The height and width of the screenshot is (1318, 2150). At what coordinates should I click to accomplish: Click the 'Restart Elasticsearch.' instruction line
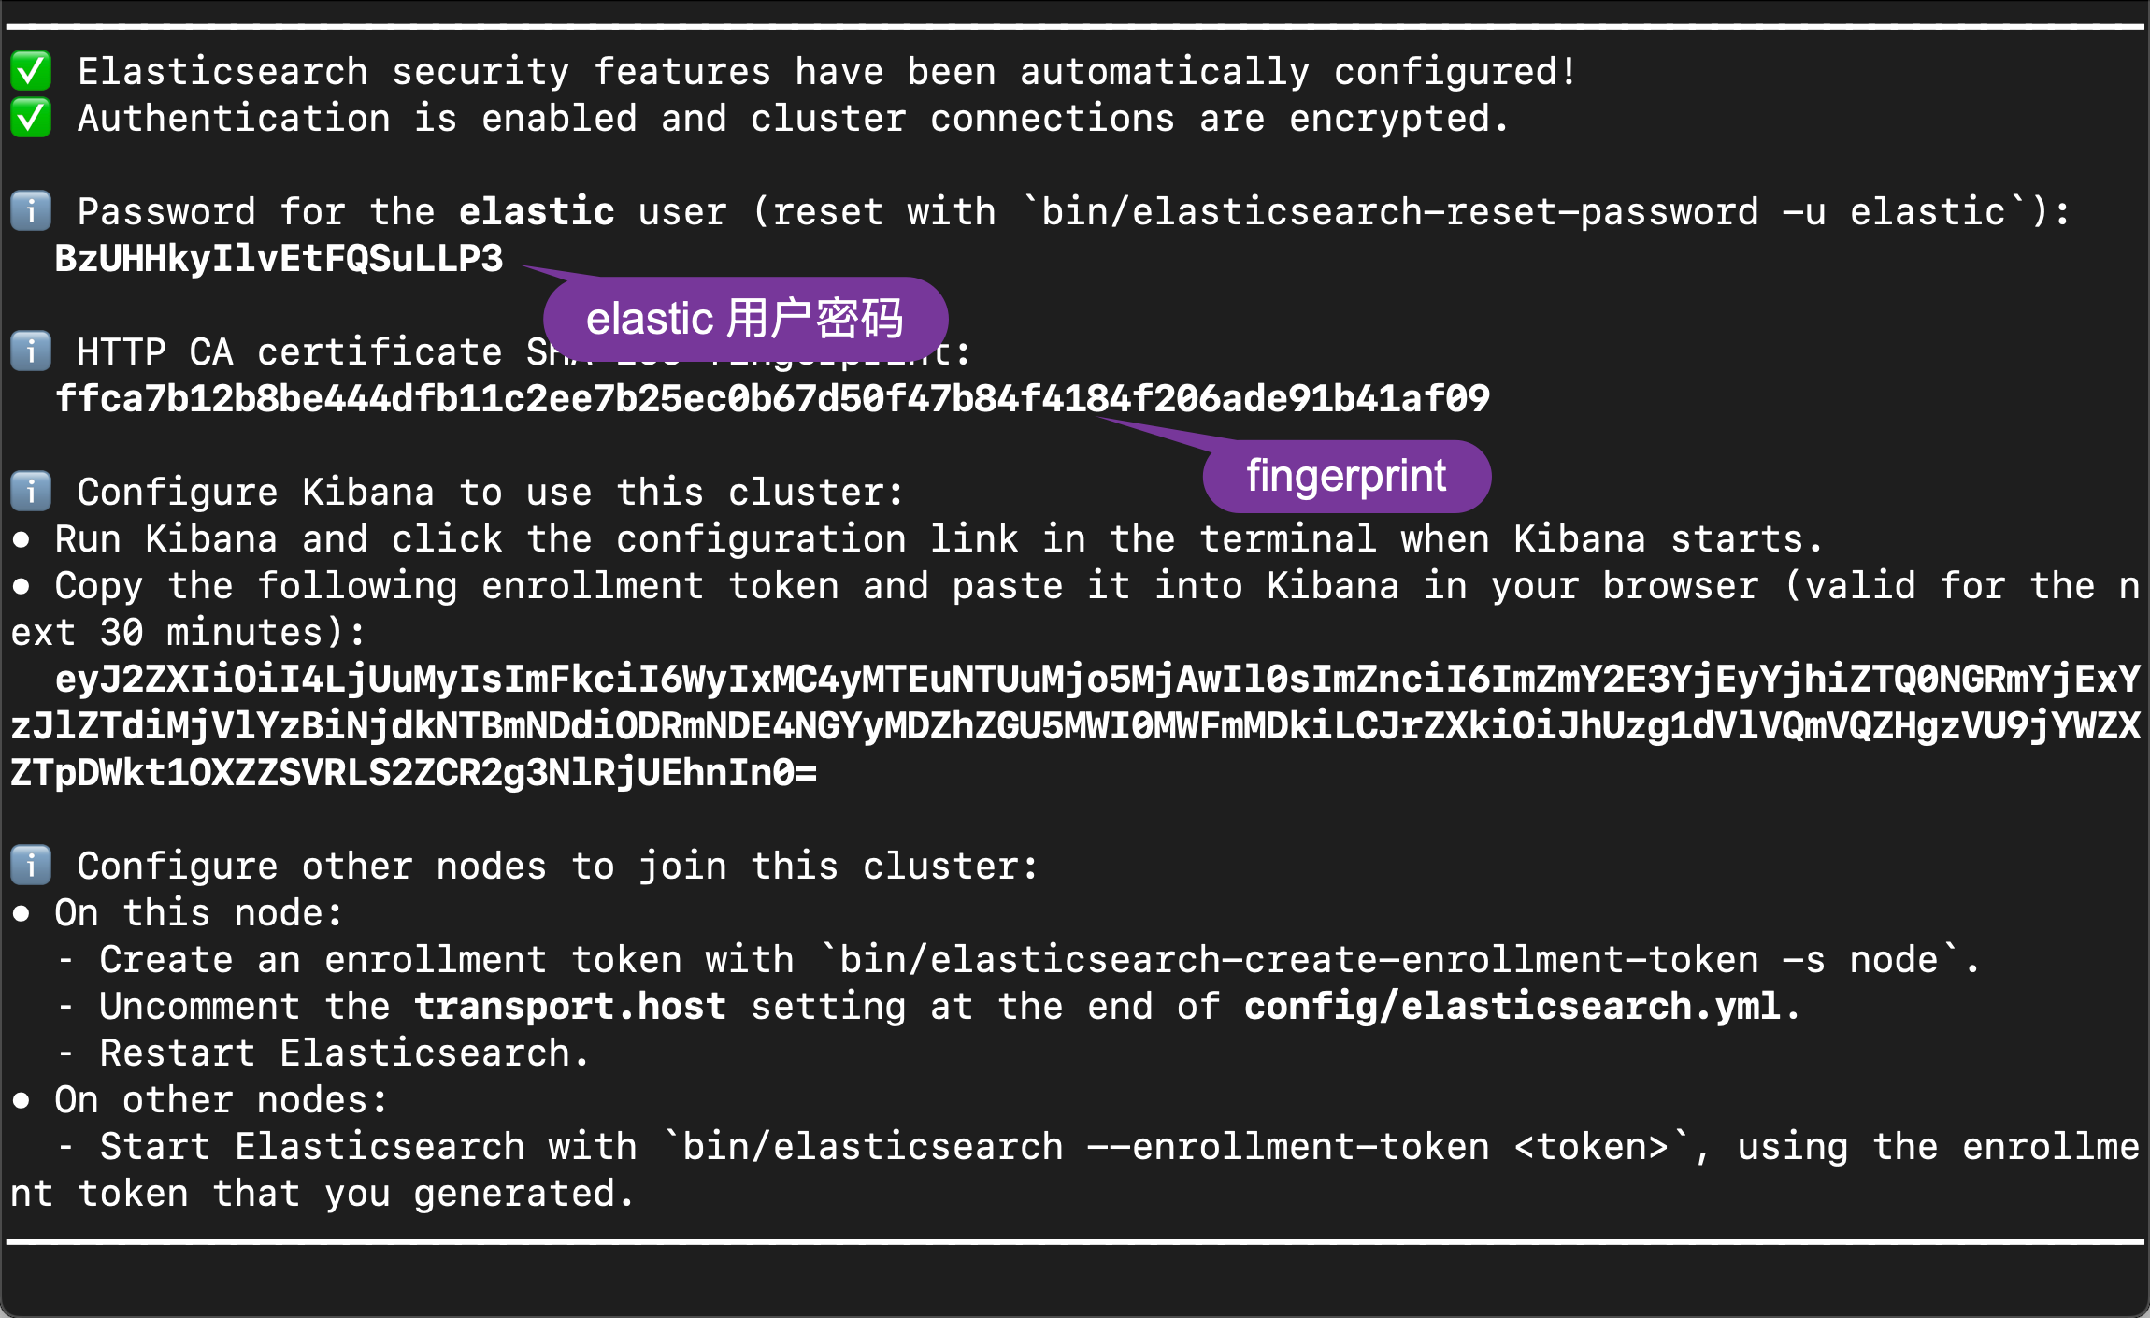point(344,1053)
